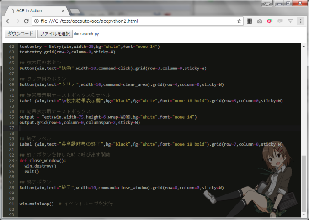This screenshot has width=309, height=220.
Task: Click the Button line with command=clear_area
Action: pos(122,84)
